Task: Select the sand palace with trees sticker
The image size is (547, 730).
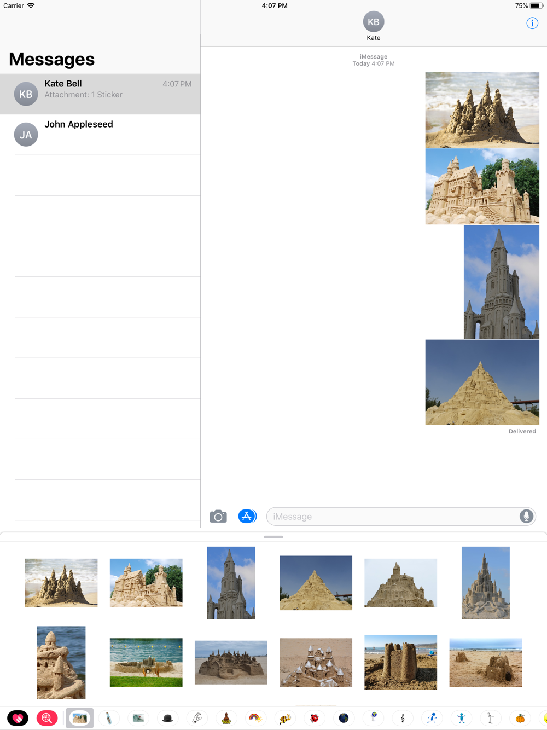Action: [146, 583]
